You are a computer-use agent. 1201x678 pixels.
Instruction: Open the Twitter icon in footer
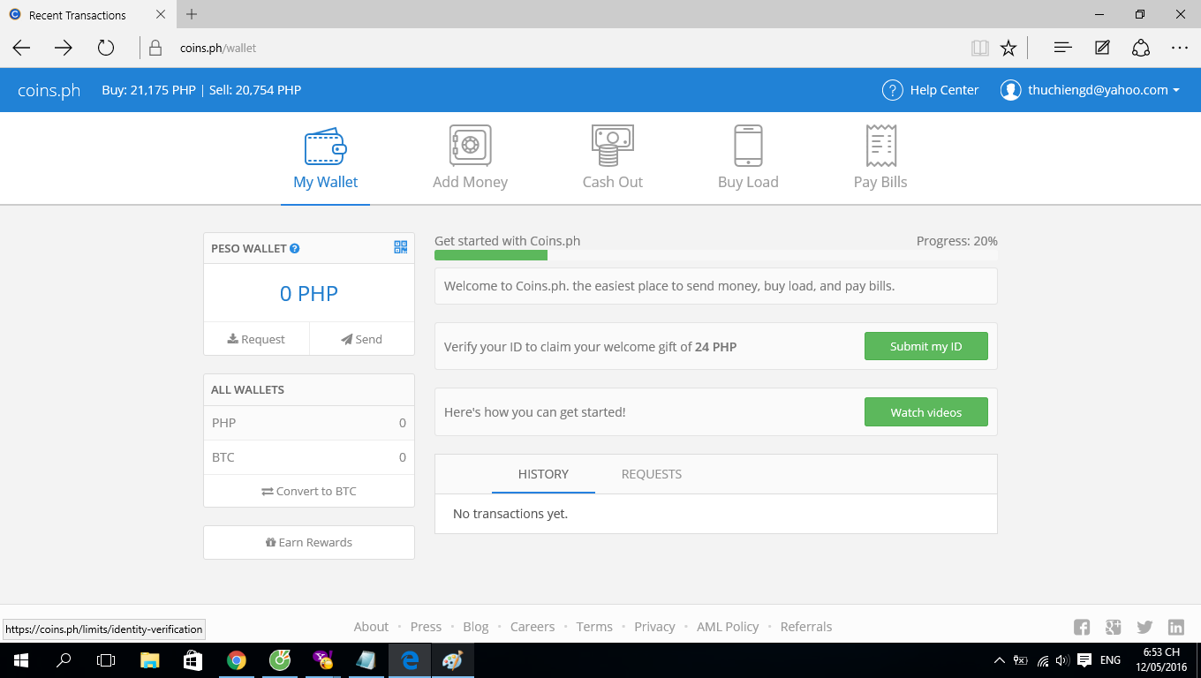(1144, 627)
